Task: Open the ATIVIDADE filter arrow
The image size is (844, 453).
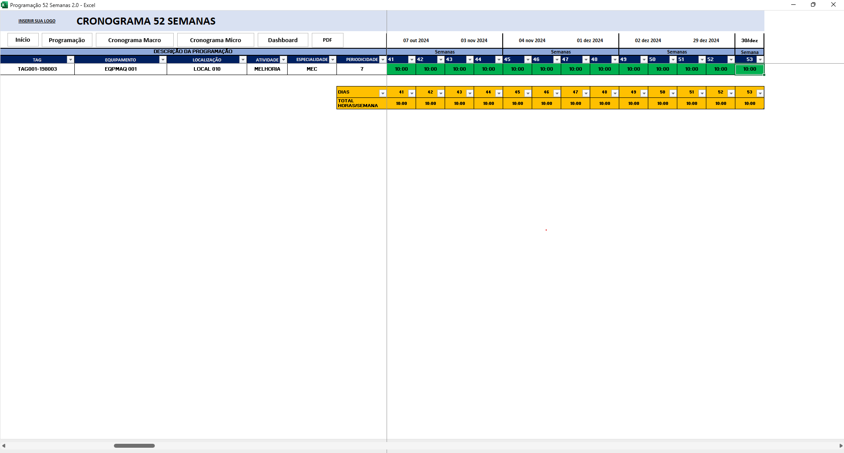Action: (283, 60)
